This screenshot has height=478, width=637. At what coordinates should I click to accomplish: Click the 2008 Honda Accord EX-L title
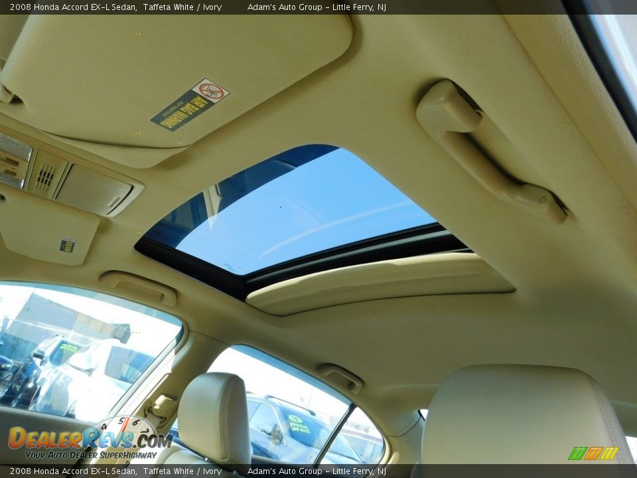tap(66, 8)
